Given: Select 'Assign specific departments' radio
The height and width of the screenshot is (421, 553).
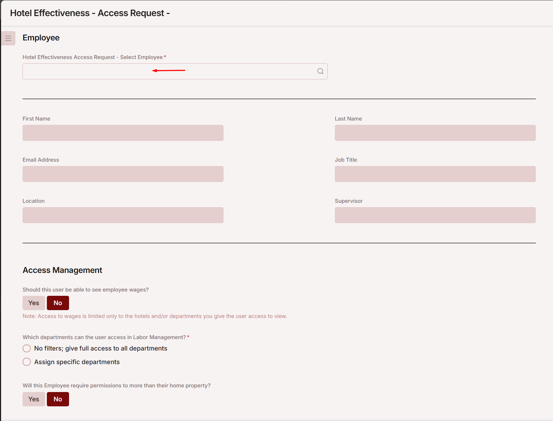Looking at the screenshot, I should tap(27, 362).
